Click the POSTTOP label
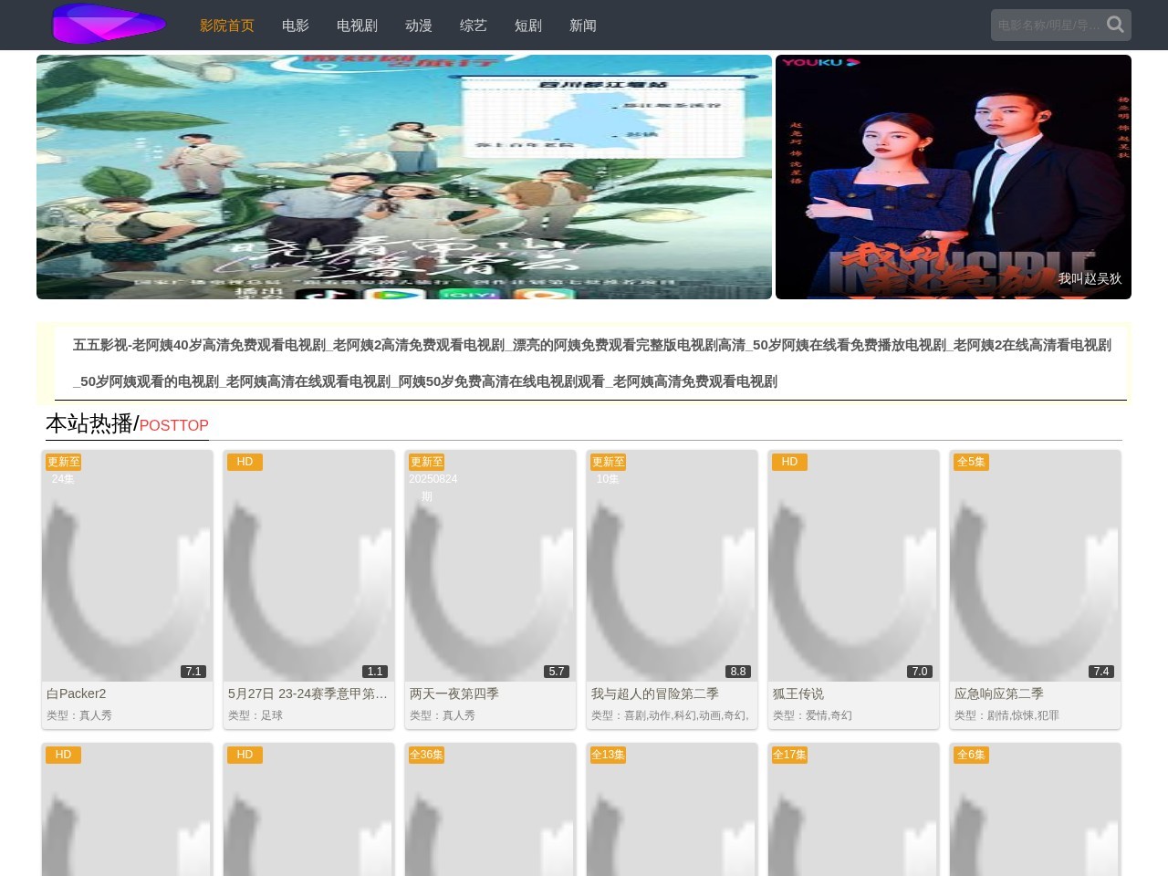 [173, 425]
